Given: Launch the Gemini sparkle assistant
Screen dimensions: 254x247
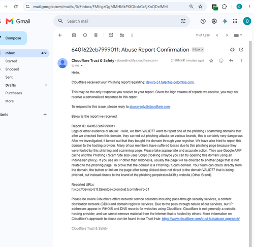Looking at the screenshot, I should click(x=225, y=21).
